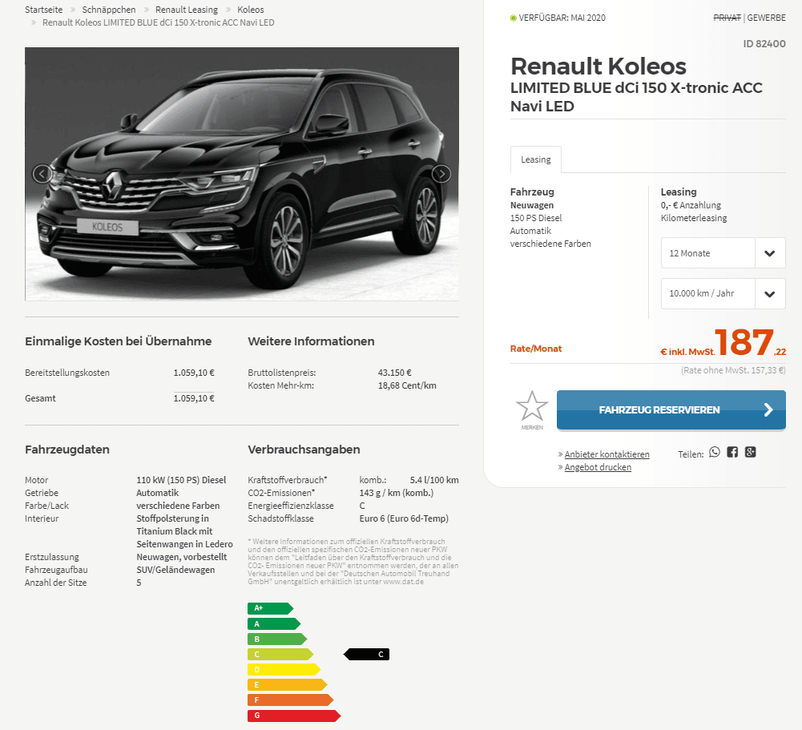Click the Bereitstellungskosten row label
This screenshot has width=802, height=730.
[67, 373]
